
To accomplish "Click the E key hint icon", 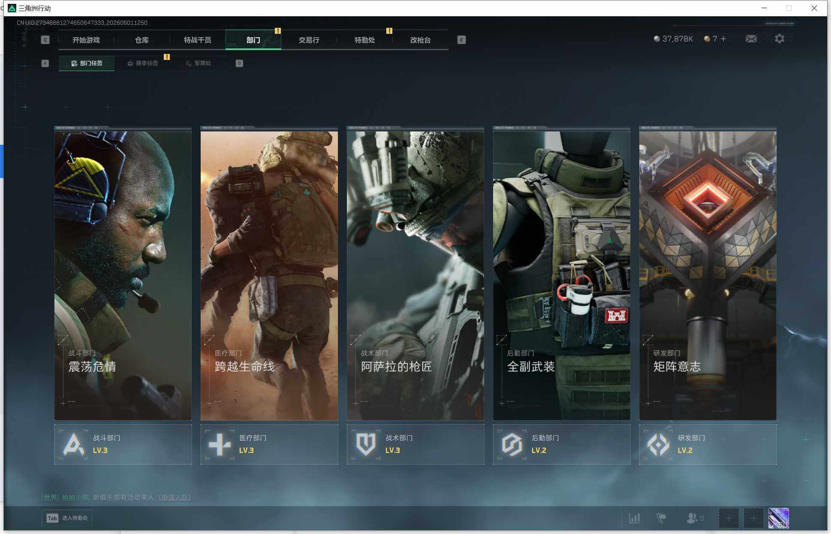I will pyautogui.click(x=461, y=40).
